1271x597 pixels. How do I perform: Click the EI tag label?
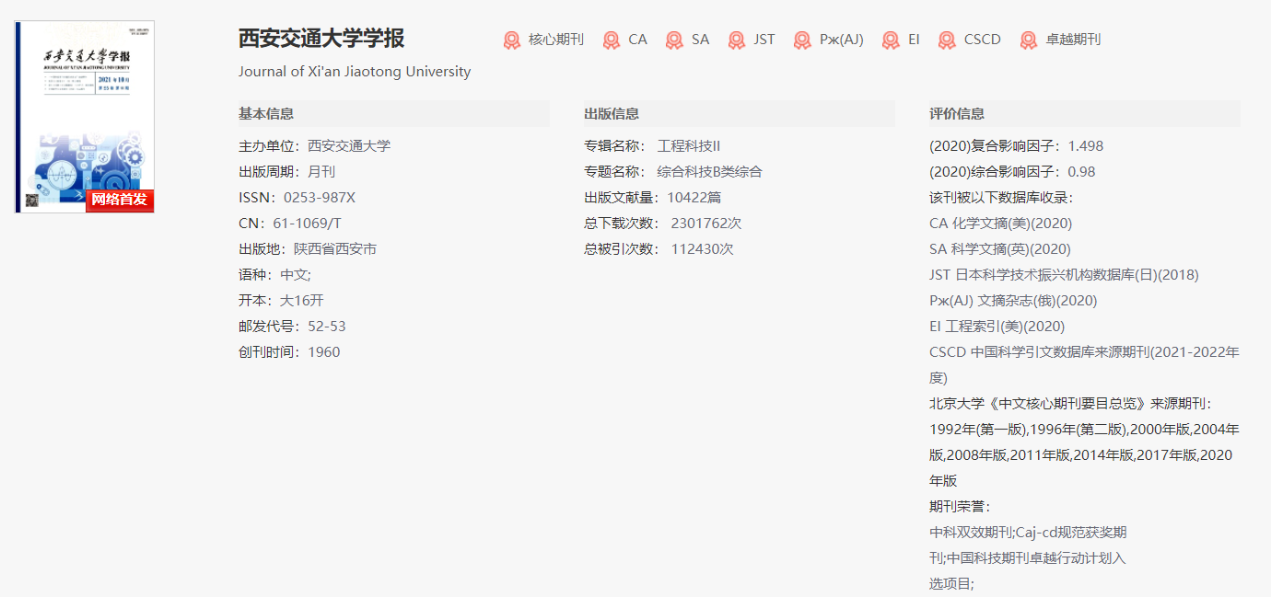tap(914, 40)
